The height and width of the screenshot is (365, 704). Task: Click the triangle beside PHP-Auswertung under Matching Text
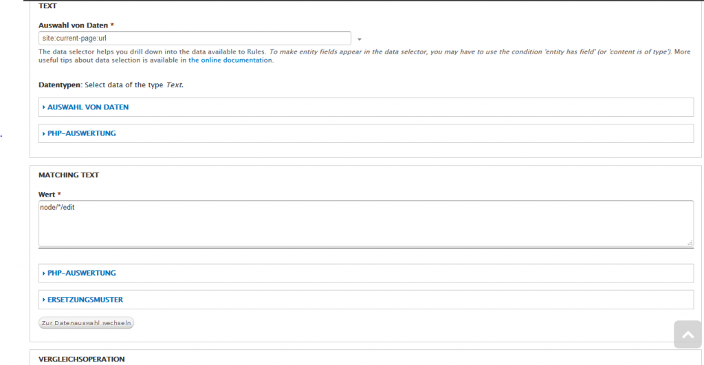coord(44,273)
